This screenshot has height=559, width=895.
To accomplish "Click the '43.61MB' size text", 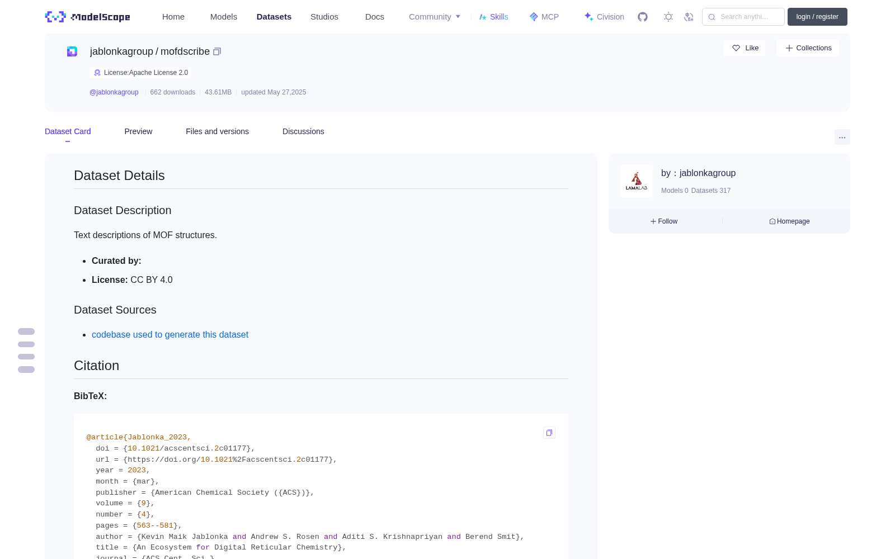I will [x=218, y=92].
